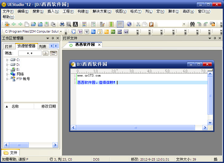Click the DOS indicator in status bar

pos(96,159)
